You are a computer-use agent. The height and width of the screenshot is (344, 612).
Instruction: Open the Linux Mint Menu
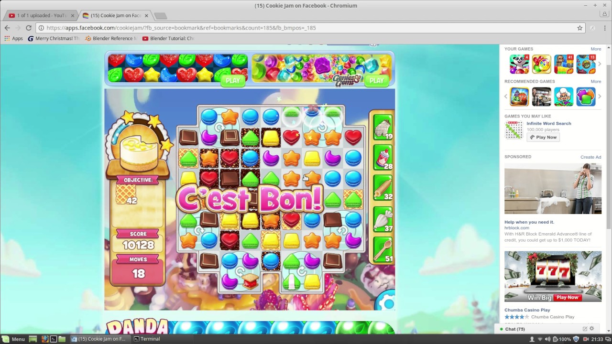pos(13,339)
